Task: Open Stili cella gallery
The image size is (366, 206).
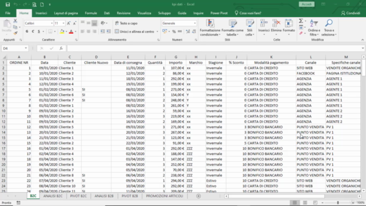Action: (x=250, y=27)
